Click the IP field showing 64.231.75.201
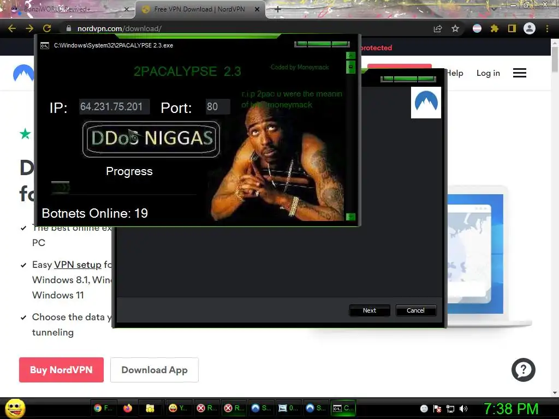The height and width of the screenshot is (419, 559). pos(115,106)
